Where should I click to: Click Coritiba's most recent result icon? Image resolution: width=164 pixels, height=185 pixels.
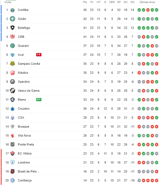157,10
